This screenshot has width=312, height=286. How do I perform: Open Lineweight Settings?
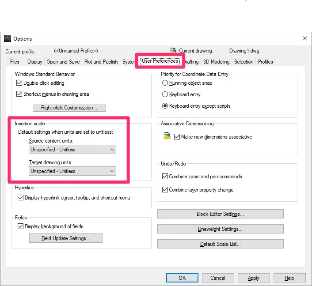point(220,229)
